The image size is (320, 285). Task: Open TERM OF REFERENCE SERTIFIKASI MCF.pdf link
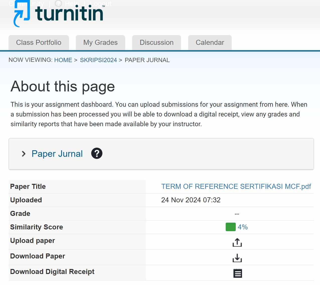pyautogui.click(x=236, y=187)
